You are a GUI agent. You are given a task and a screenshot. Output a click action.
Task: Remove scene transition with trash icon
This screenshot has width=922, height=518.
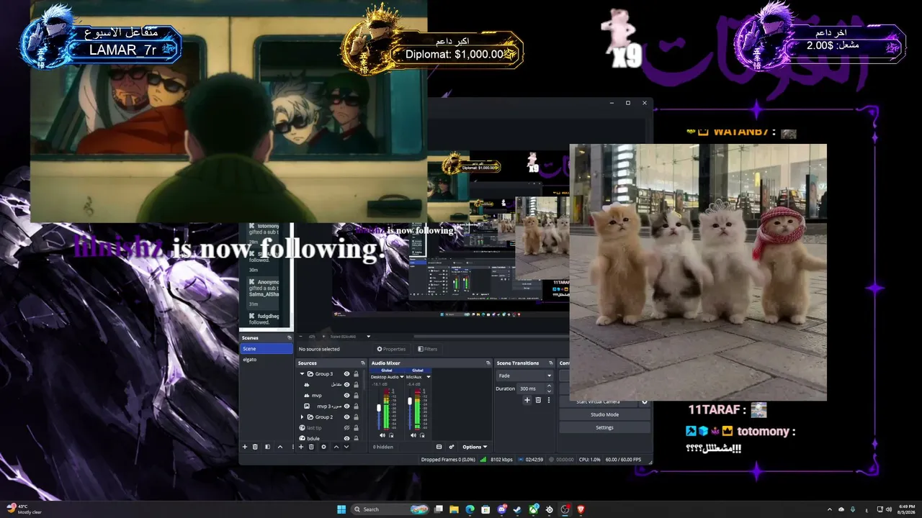(x=538, y=400)
